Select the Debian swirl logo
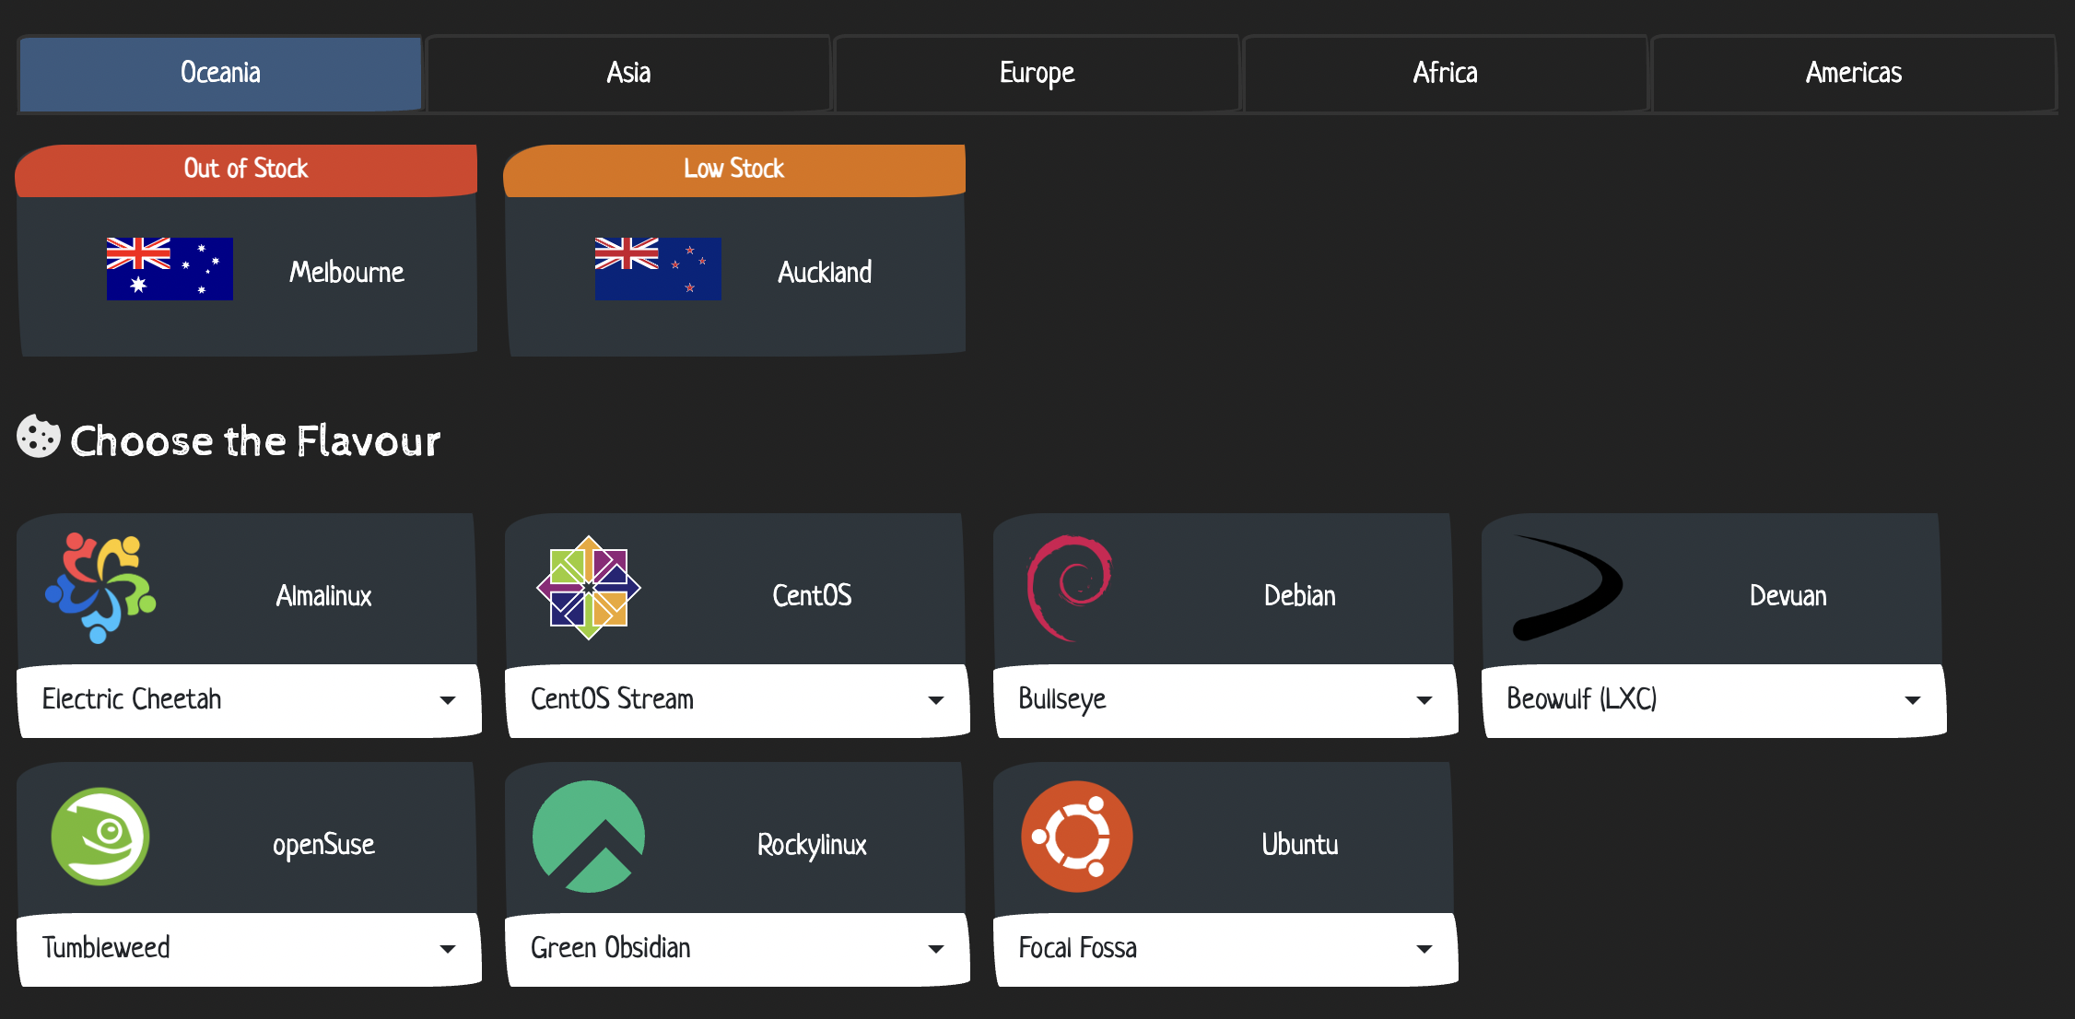This screenshot has height=1019, width=2075. tap(1070, 588)
